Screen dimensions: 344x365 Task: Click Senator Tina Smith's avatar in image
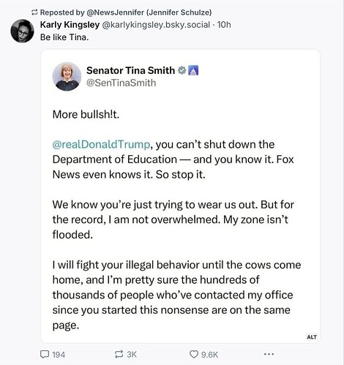(x=67, y=77)
